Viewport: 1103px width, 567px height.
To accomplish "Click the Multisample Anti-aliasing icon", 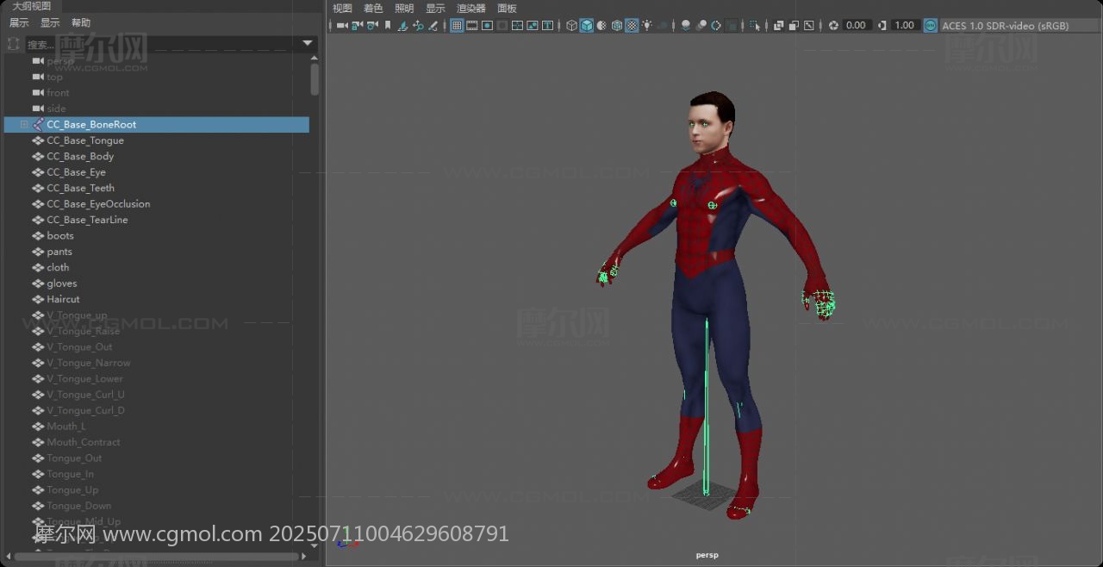I will point(716,26).
